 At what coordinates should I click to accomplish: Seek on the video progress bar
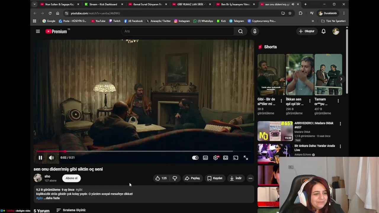(144, 151)
